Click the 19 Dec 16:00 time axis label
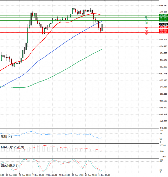This screenshot has height=177, width=168. point(38,175)
